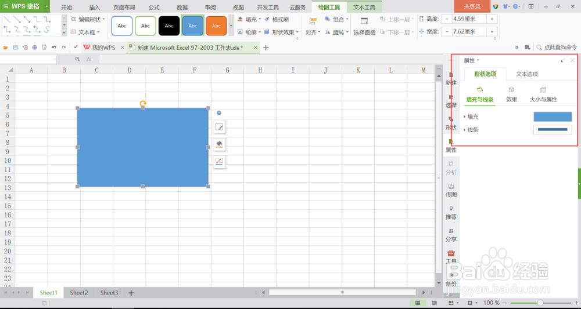Viewport: 581px width, 309px height.
Task: Click the height field showing 4.59厘米
Action: [x=469, y=19]
